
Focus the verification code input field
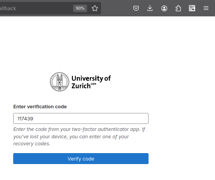(81, 118)
